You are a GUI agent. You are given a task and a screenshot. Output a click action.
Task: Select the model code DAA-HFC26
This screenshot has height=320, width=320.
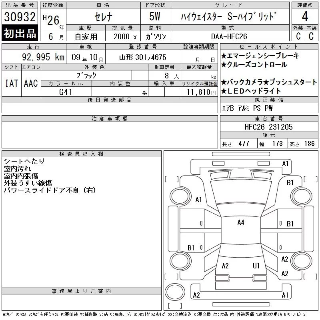click(229, 36)
